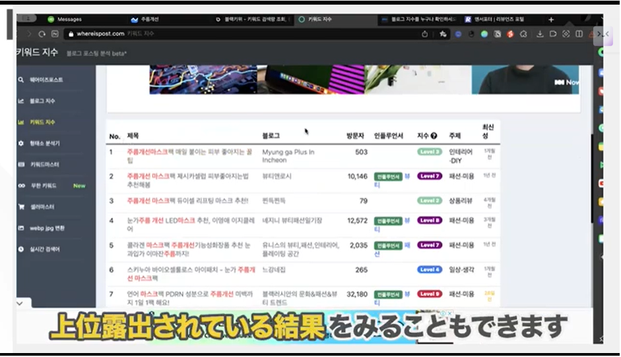Screen dimensions: 621x357
Task: Open the browser downloads icon
Action: pos(539,34)
